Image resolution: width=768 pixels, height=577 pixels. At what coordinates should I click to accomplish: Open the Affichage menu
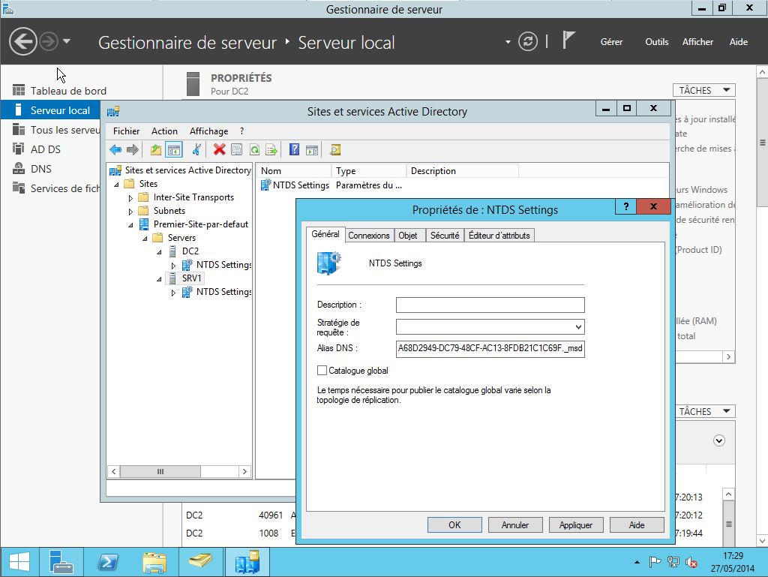pyautogui.click(x=208, y=131)
